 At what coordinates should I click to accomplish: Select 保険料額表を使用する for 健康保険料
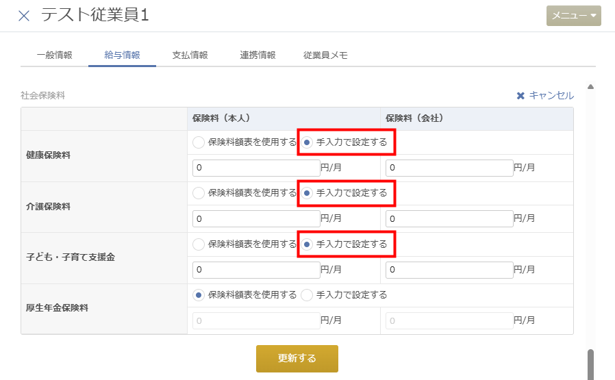point(199,142)
